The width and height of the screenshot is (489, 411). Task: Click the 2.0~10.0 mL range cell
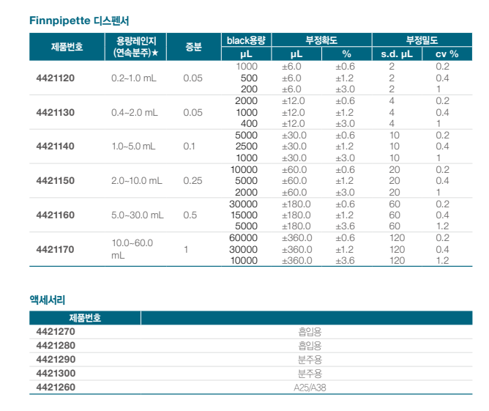tap(137, 181)
